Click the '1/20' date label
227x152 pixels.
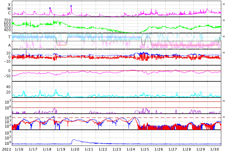(75, 149)
